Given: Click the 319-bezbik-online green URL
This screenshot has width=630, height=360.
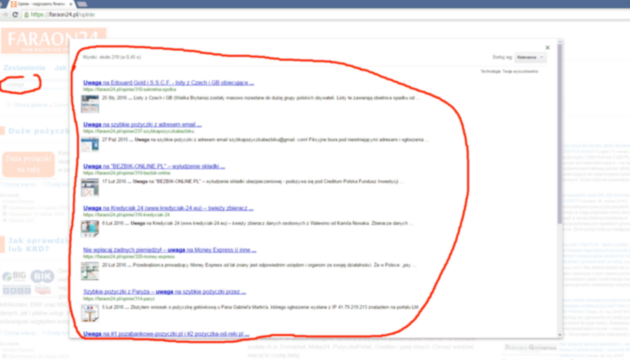Looking at the screenshot, I should (127, 173).
